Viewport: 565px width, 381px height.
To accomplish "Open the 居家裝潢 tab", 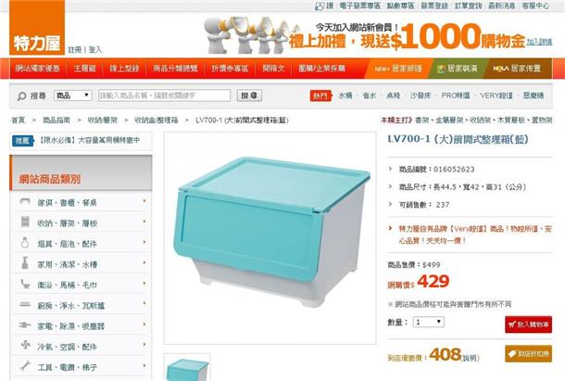I will tap(457, 69).
